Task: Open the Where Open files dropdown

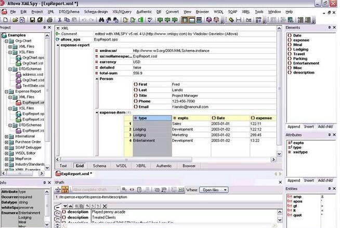Action: pyautogui.click(x=214, y=190)
